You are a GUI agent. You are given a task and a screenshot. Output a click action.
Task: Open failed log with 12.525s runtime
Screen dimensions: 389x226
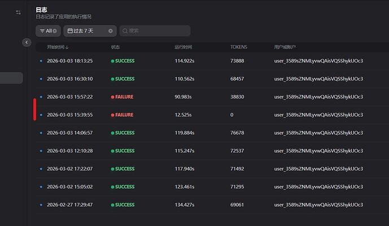[x=183, y=115]
